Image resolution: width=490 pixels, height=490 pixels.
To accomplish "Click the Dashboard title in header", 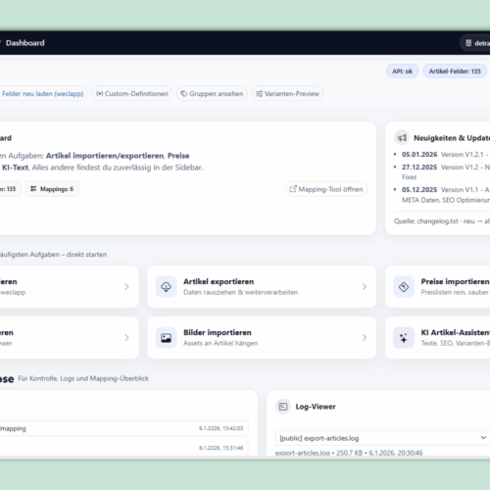I will (25, 43).
